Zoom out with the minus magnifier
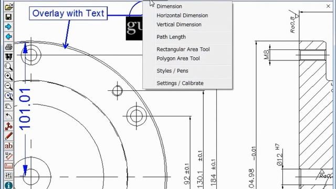 [x=8, y=86]
